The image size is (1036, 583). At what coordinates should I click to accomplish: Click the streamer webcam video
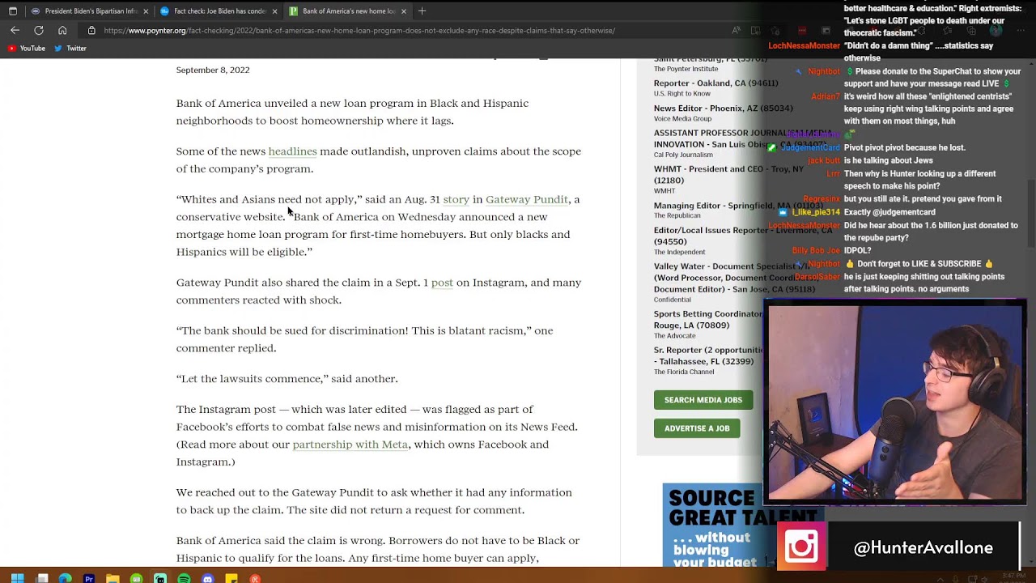894,402
